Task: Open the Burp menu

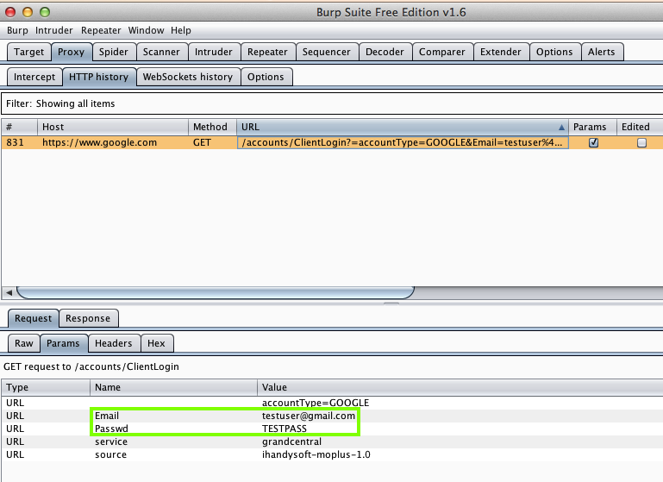Action: (x=17, y=30)
